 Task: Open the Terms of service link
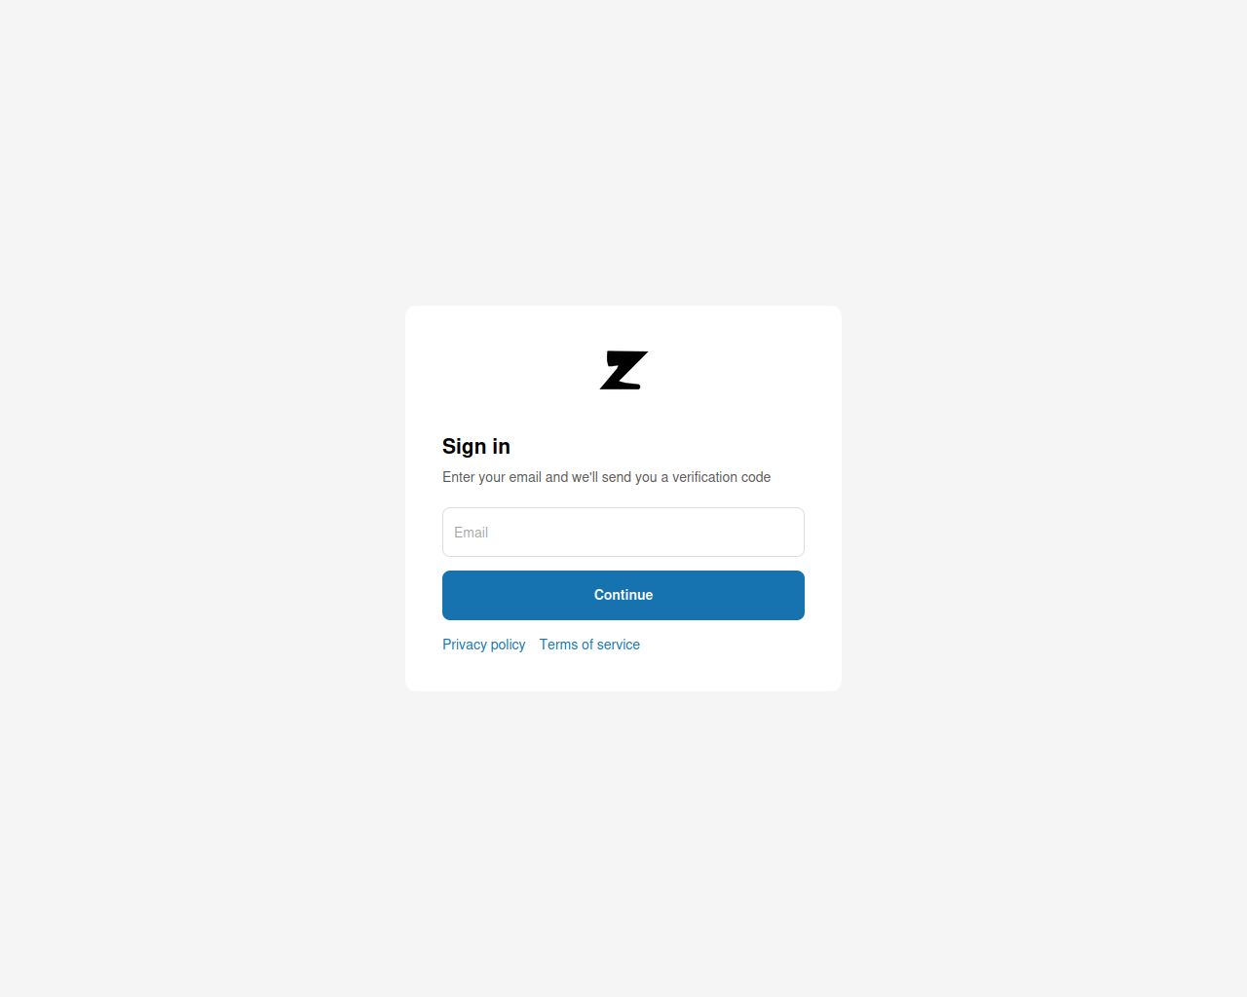589,645
